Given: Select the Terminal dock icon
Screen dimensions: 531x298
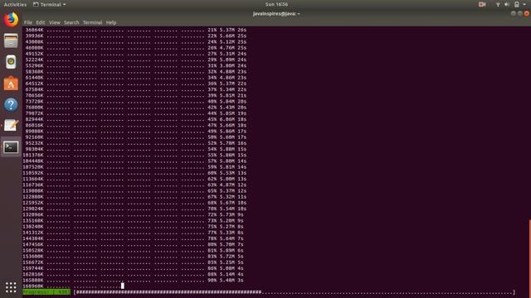Looking at the screenshot, I should click(11, 147).
